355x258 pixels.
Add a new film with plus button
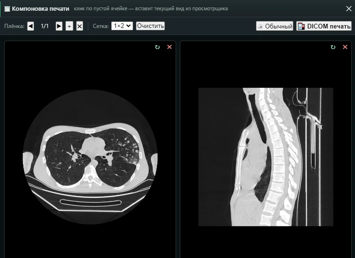[69, 26]
